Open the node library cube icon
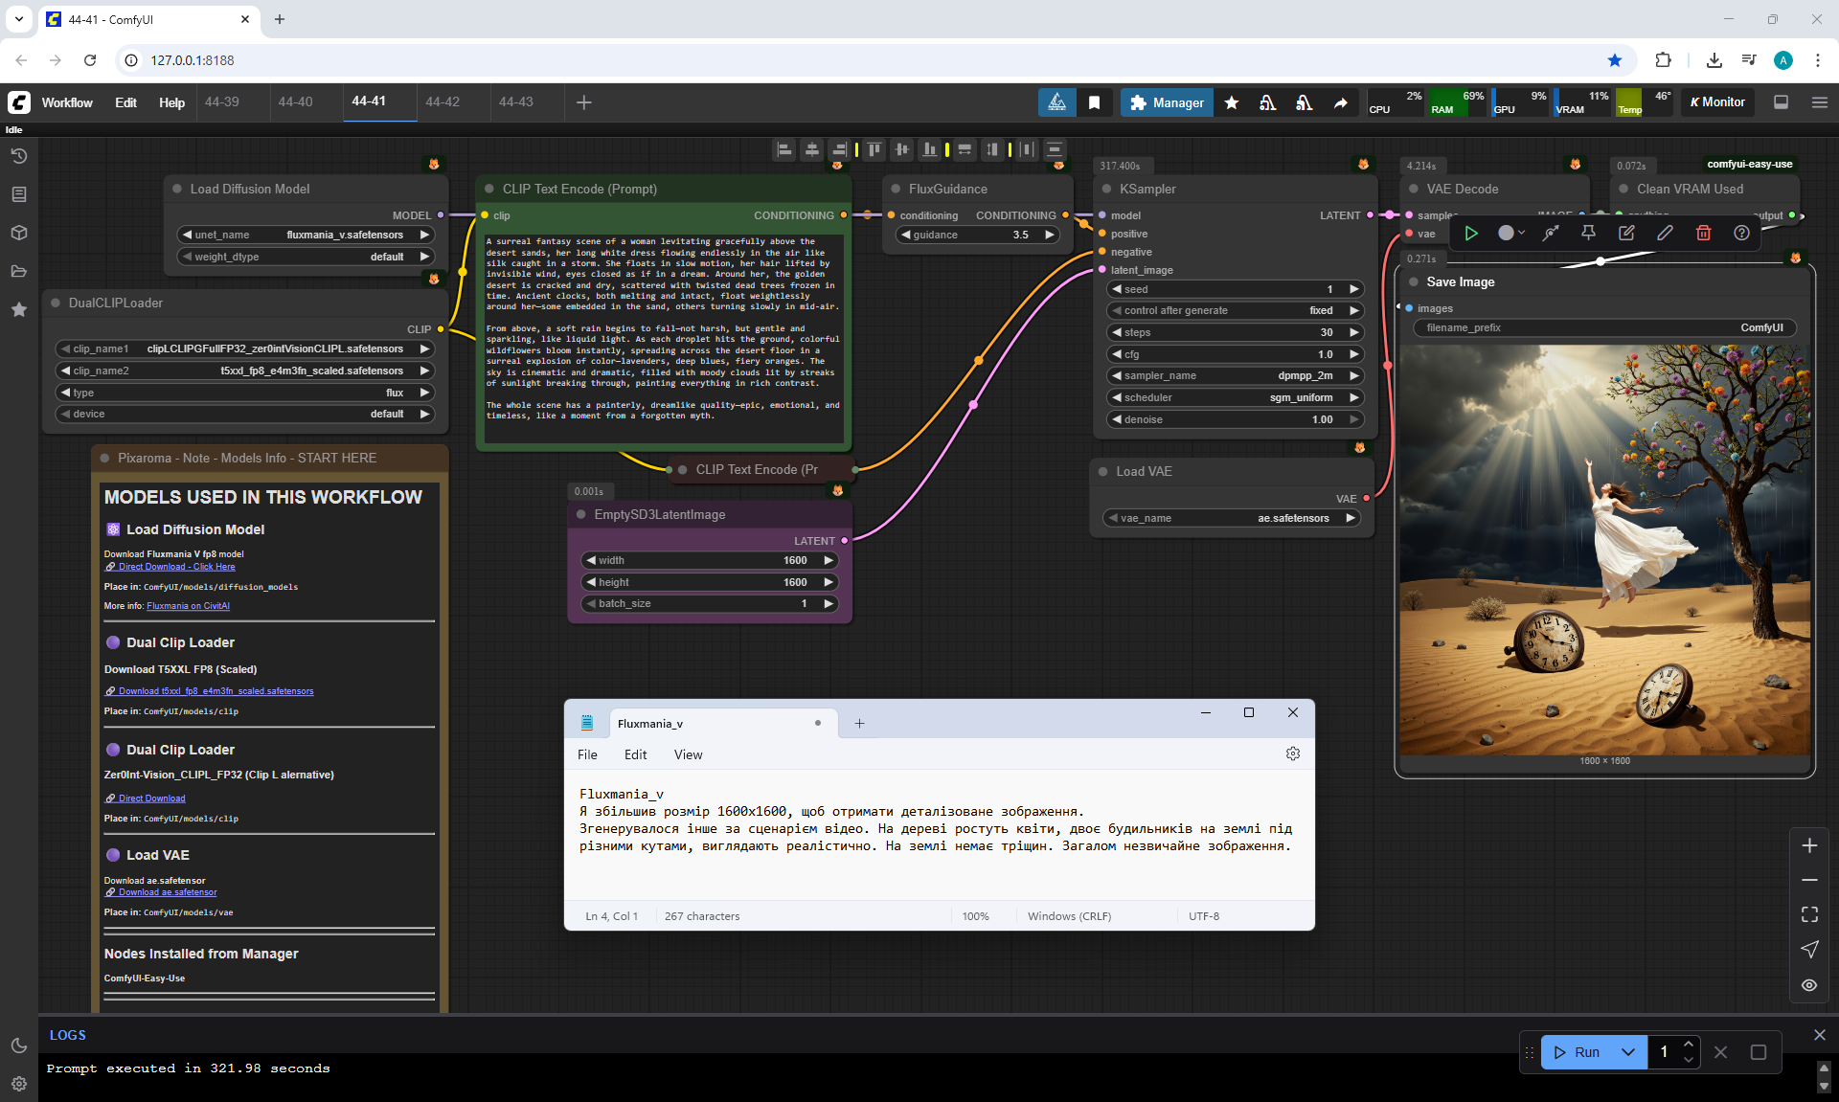Image resolution: width=1839 pixels, height=1102 pixels. click(18, 233)
